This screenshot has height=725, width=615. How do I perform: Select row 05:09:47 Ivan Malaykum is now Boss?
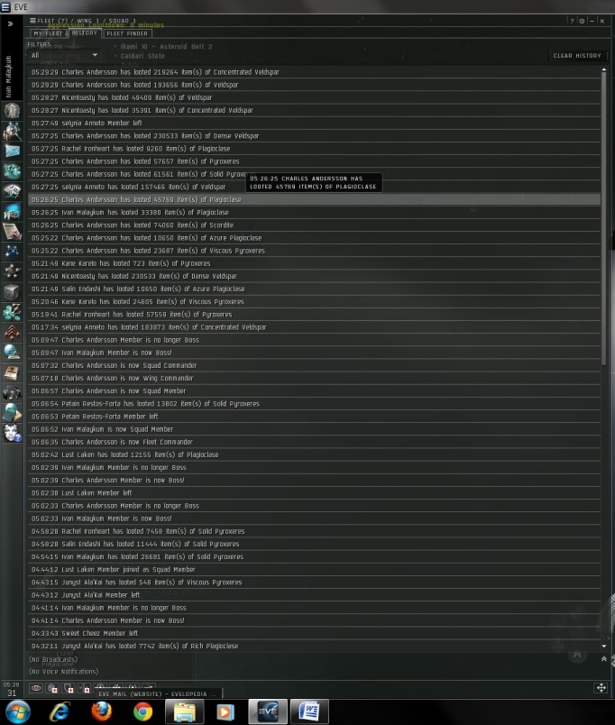(x=314, y=353)
